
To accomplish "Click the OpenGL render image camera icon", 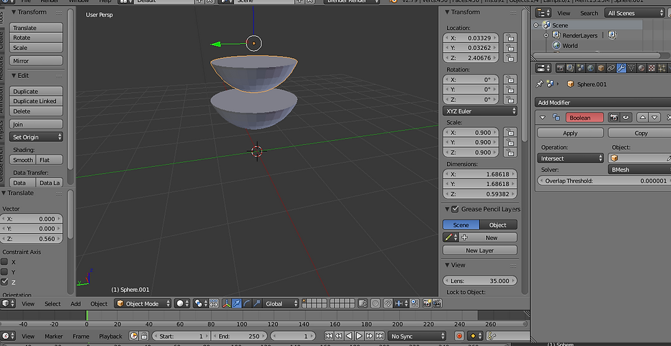I will tap(427, 304).
